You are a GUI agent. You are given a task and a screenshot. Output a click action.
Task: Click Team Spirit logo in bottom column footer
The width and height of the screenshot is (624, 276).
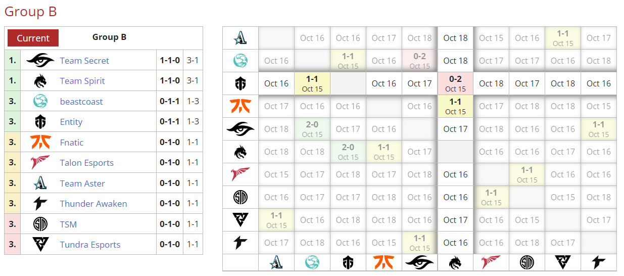point(455,262)
